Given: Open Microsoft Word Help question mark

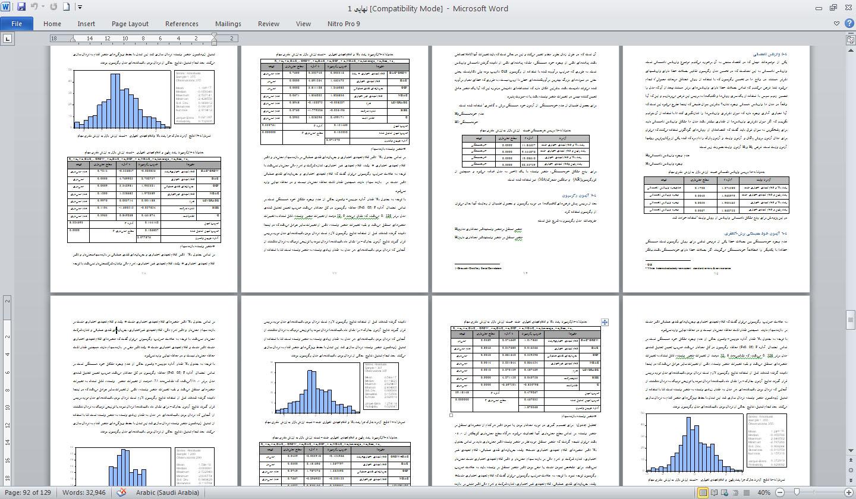Looking at the screenshot, I should coord(848,24).
